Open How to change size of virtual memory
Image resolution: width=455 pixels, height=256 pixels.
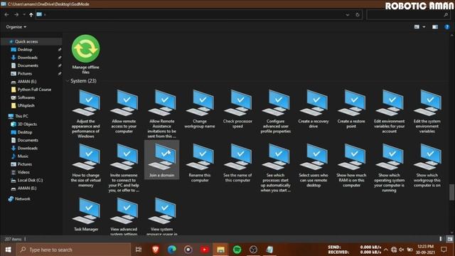coord(86,166)
